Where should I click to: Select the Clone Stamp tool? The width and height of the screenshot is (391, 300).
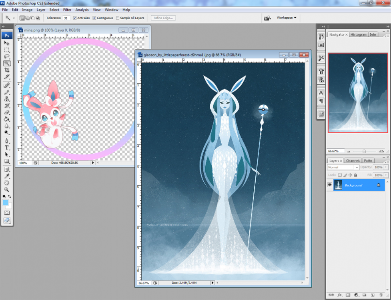coord(7,99)
